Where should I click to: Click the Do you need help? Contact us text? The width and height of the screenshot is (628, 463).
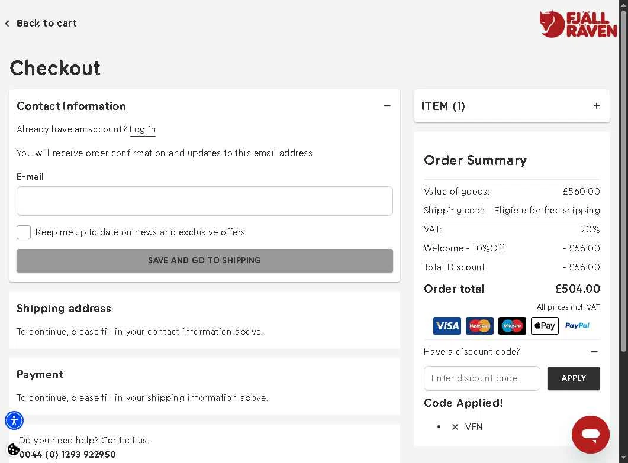click(83, 441)
